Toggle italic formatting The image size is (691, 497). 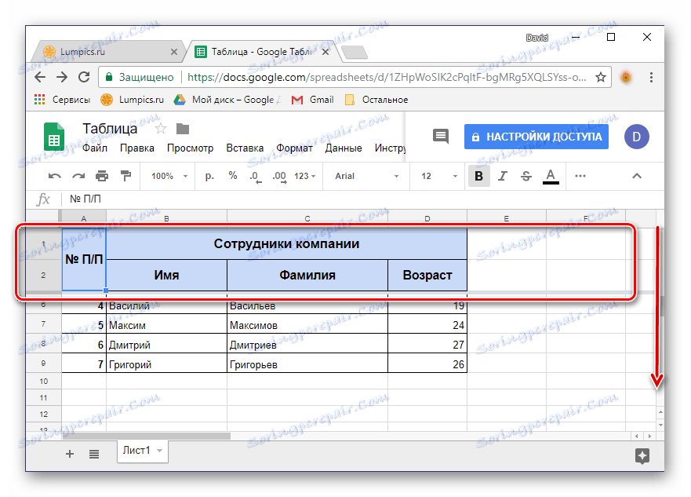click(x=503, y=176)
